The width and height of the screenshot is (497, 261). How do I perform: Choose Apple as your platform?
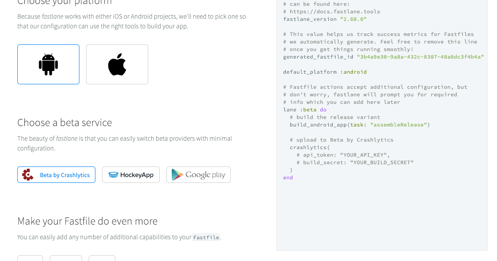pyautogui.click(x=117, y=63)
